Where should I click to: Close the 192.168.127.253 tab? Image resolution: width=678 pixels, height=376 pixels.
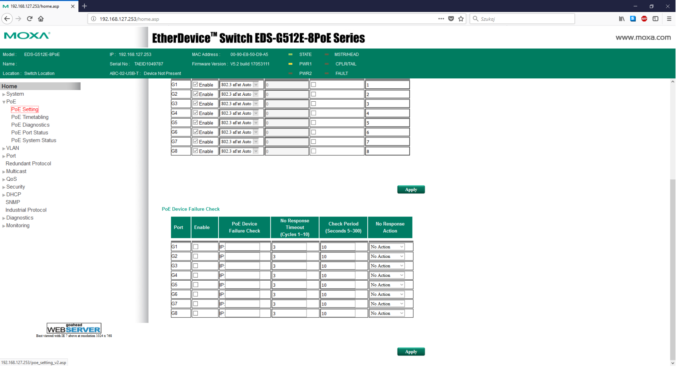click(x=73, y=6)
